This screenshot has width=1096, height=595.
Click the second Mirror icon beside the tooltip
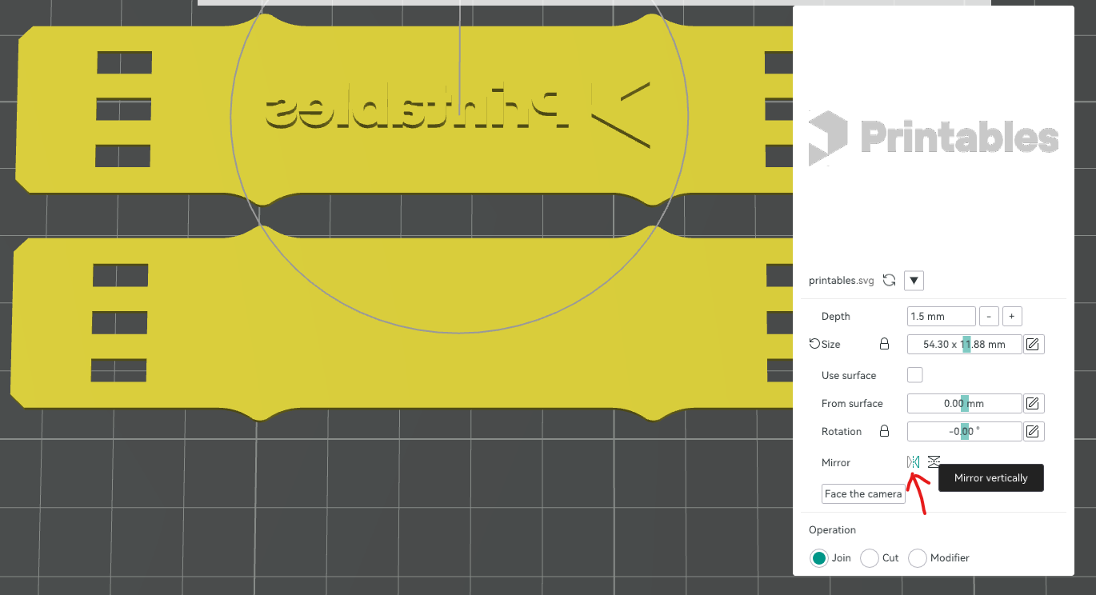[934, 462]
